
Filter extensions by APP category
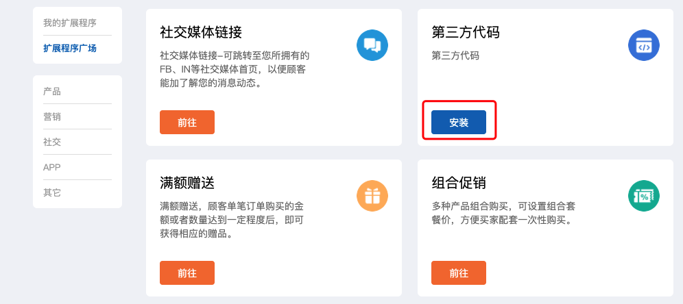click(52, 168)
